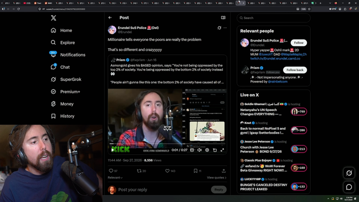Go to Home in the sidebar
The width and height of the screenshot is (359, 202).
[x=61, y=30]
